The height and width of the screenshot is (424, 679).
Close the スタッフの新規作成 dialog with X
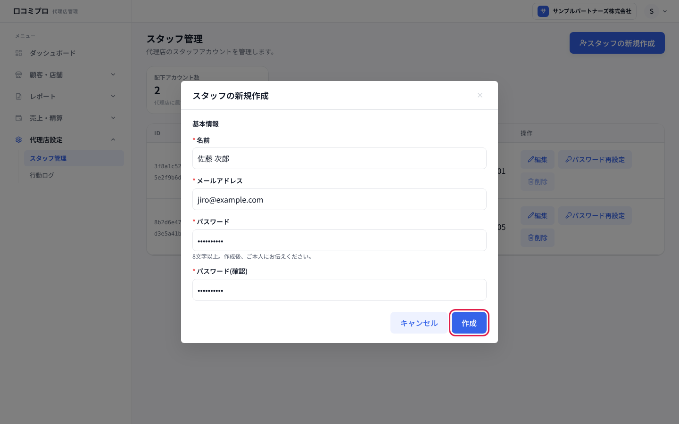[x=480, y=95]
